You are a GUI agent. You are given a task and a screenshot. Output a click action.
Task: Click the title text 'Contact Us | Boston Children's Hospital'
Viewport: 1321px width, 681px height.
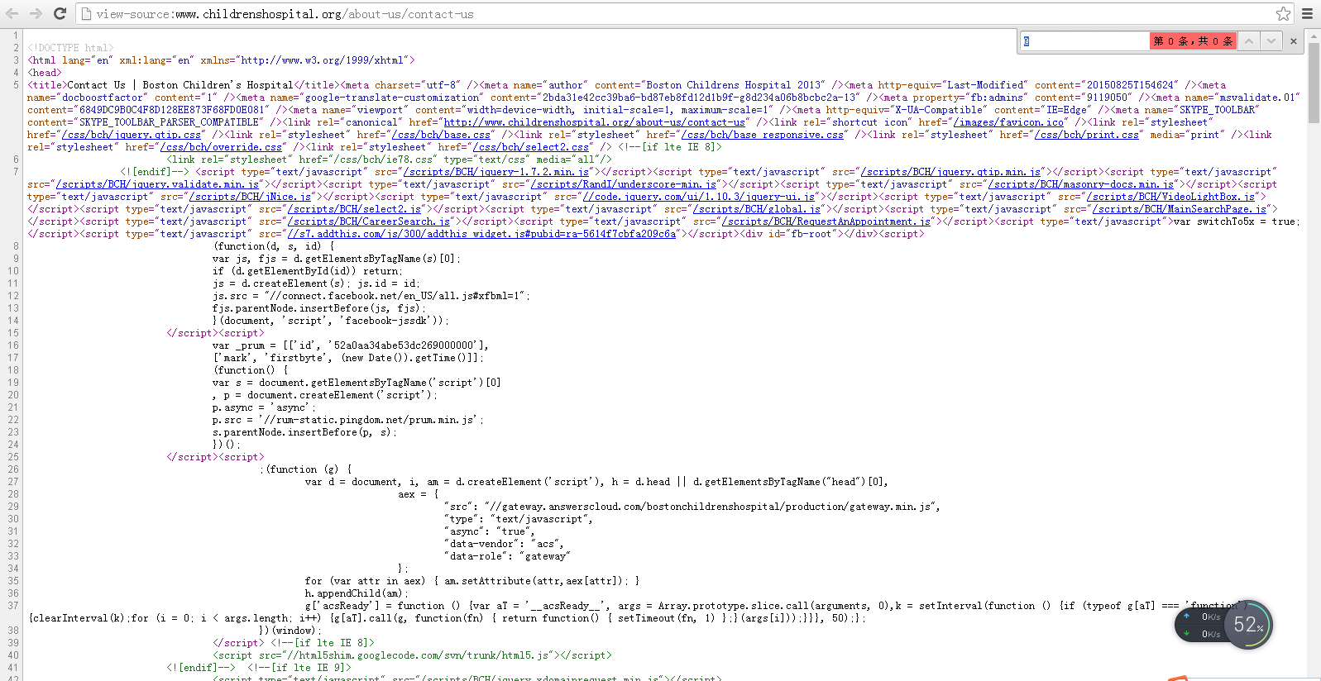[179, 85]
